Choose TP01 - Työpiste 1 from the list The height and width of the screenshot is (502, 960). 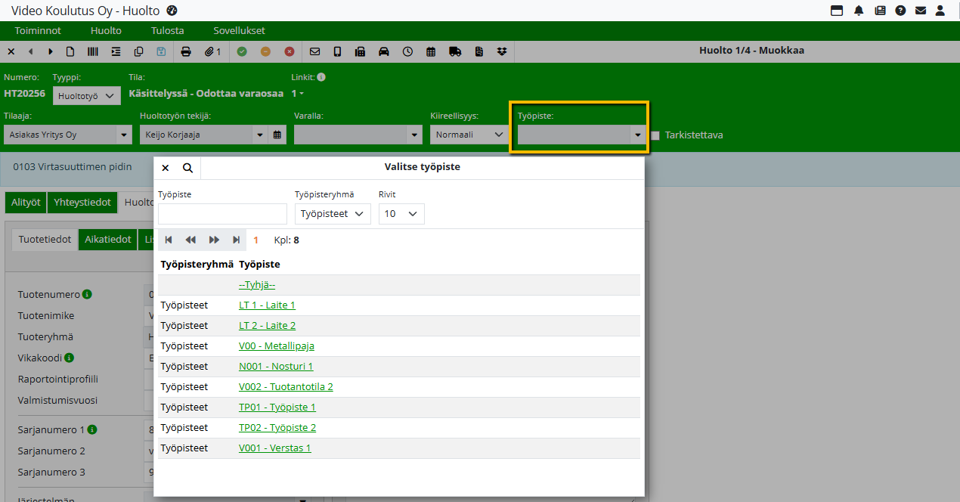277,407
